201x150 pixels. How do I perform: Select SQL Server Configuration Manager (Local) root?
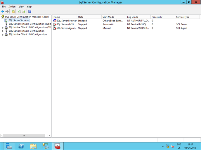pyautogui.click(x=27, y=17)
